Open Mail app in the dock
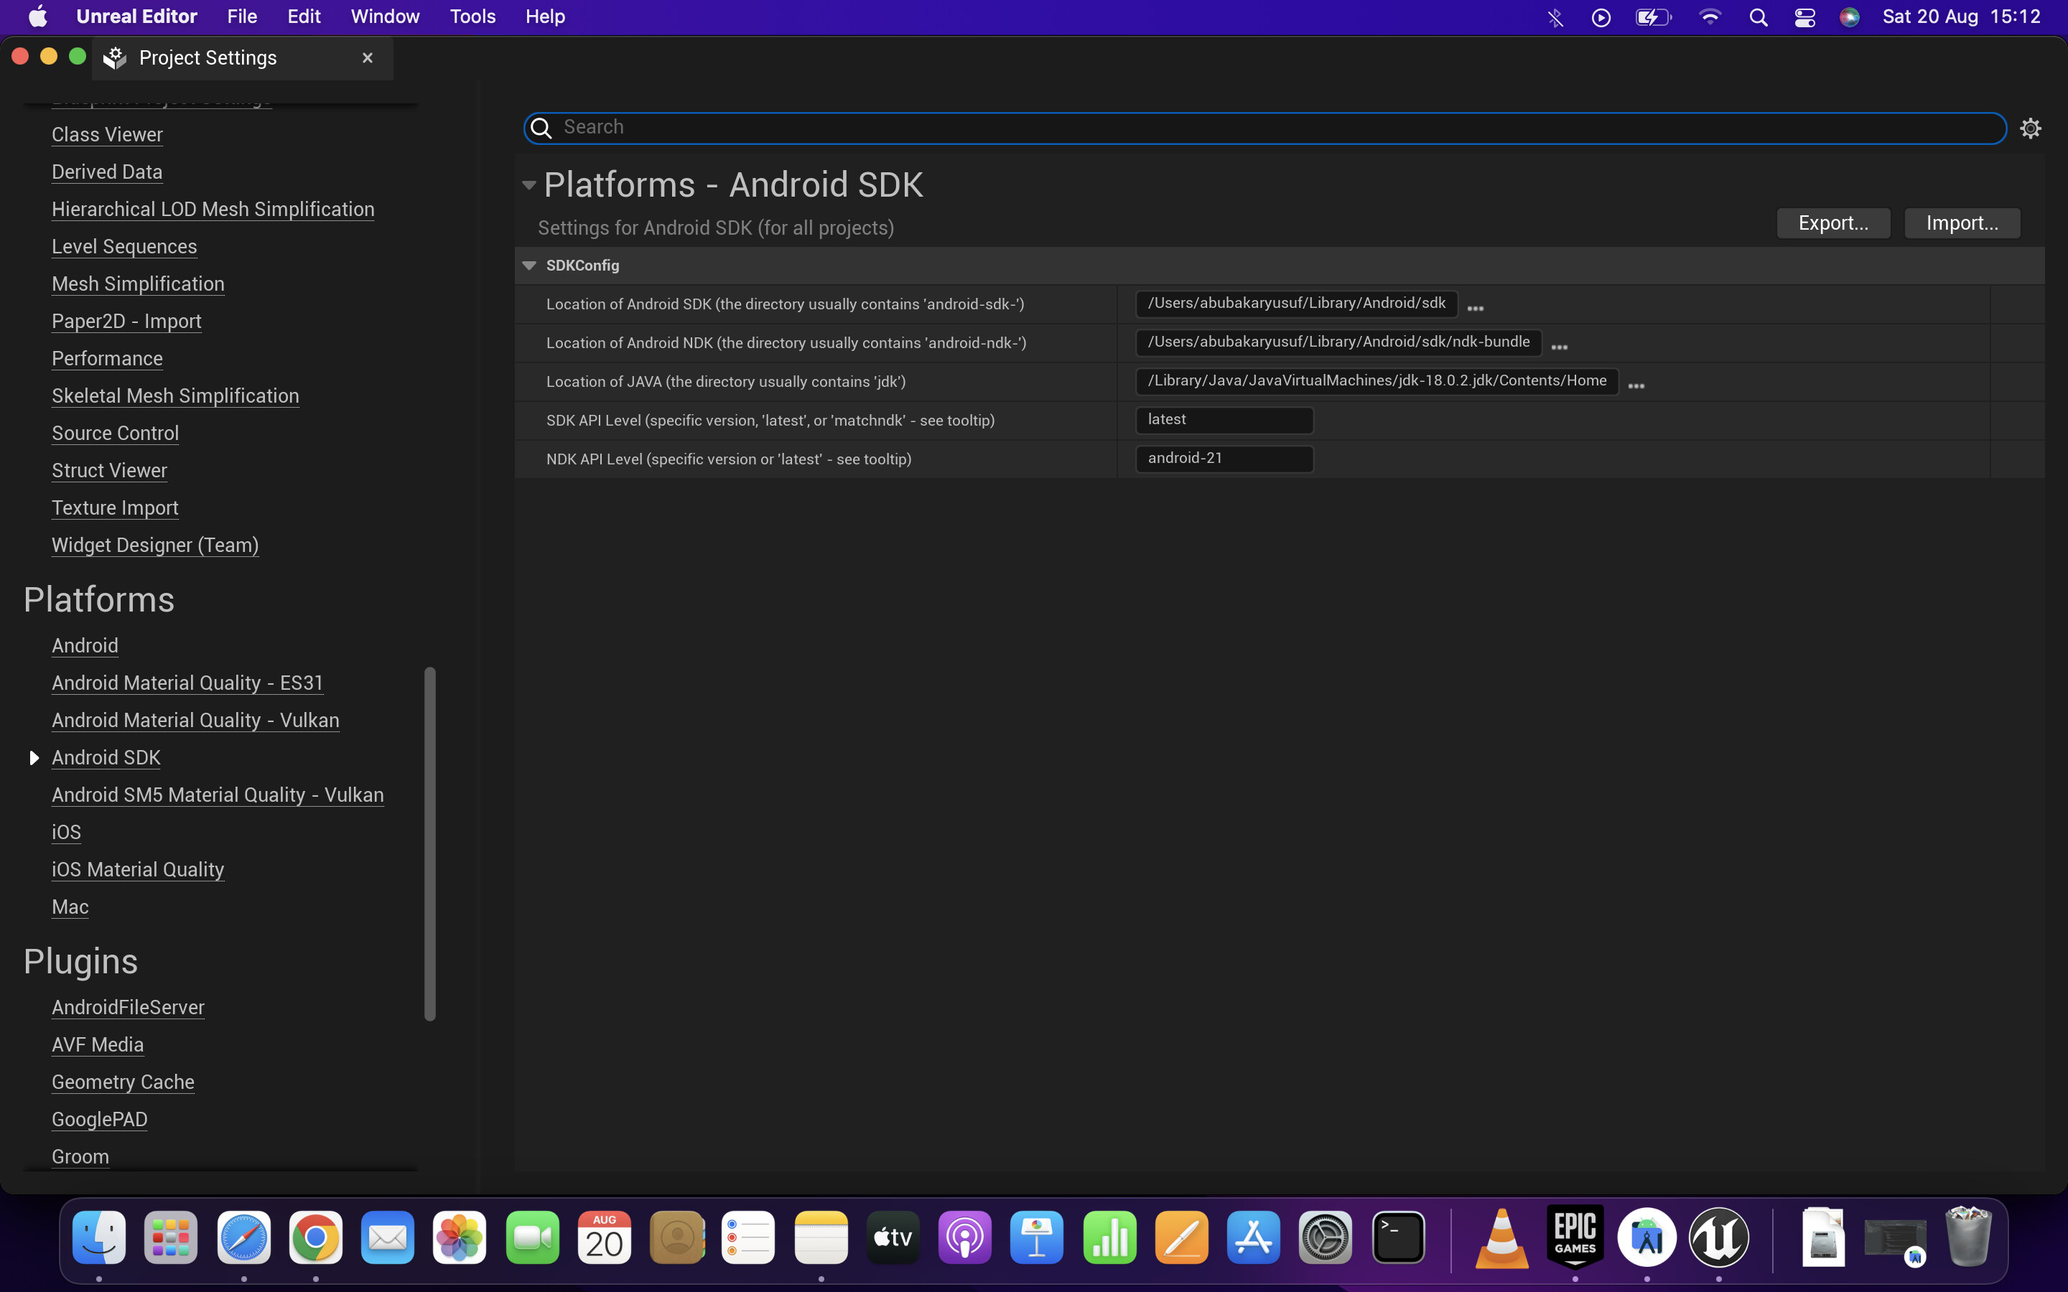Viewport: 2068px width, 1292px height. coord(388,1237)
